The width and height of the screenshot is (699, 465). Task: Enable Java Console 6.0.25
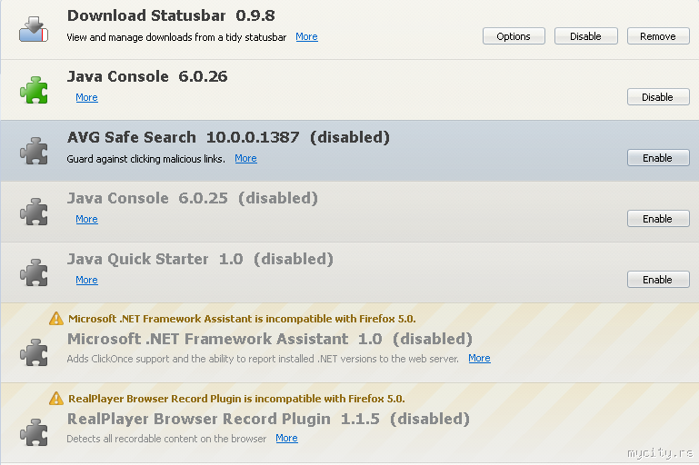(657, 219)
